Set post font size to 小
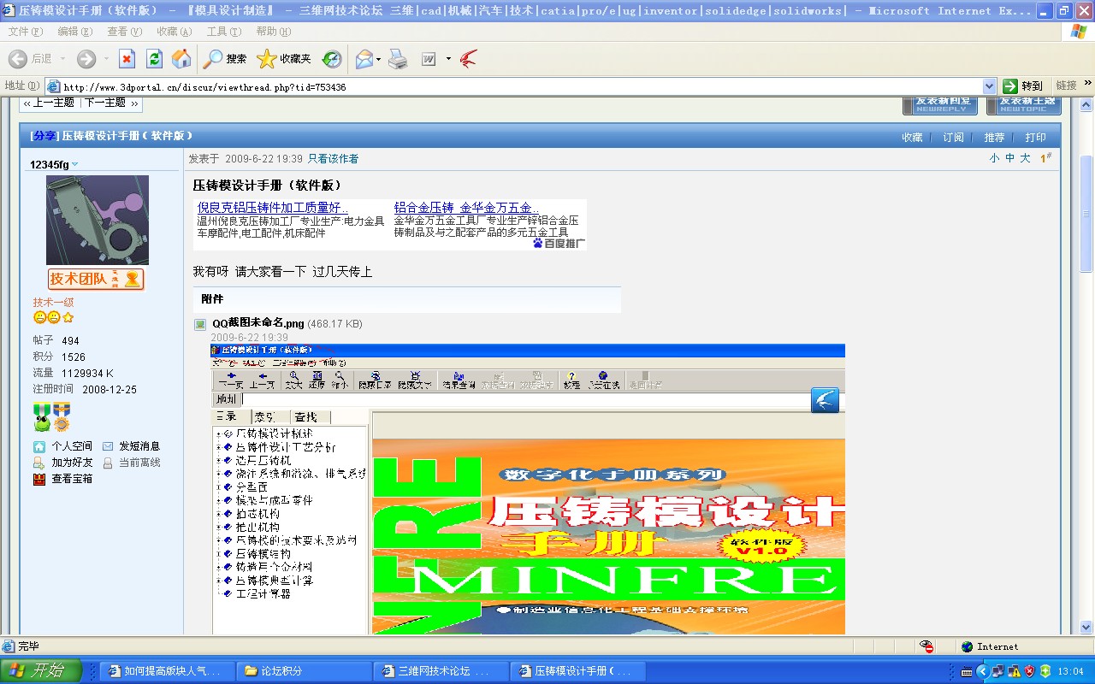Screen dimensions: 1095x684 995,158
